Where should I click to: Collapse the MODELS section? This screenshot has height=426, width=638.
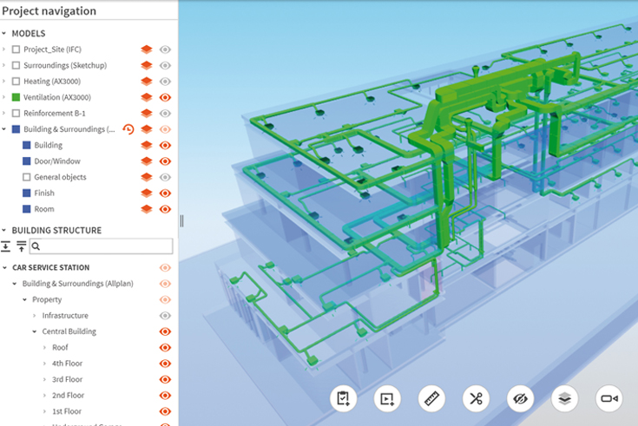tap(4, 33)
